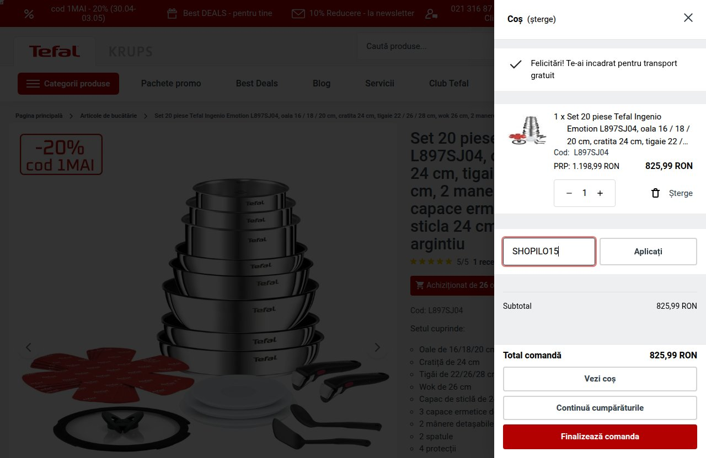
Task: Click the Șterge text link for product
Action: pyautogui.click(x=681, y=193)
